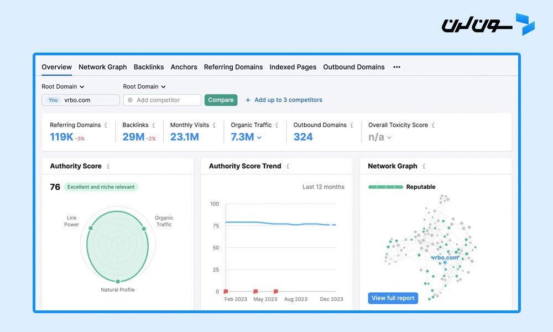Click the -2% change next to 29M

151,139
